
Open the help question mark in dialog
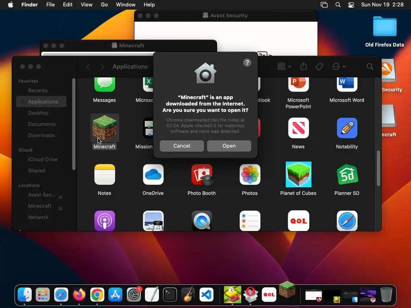[247, 63]
